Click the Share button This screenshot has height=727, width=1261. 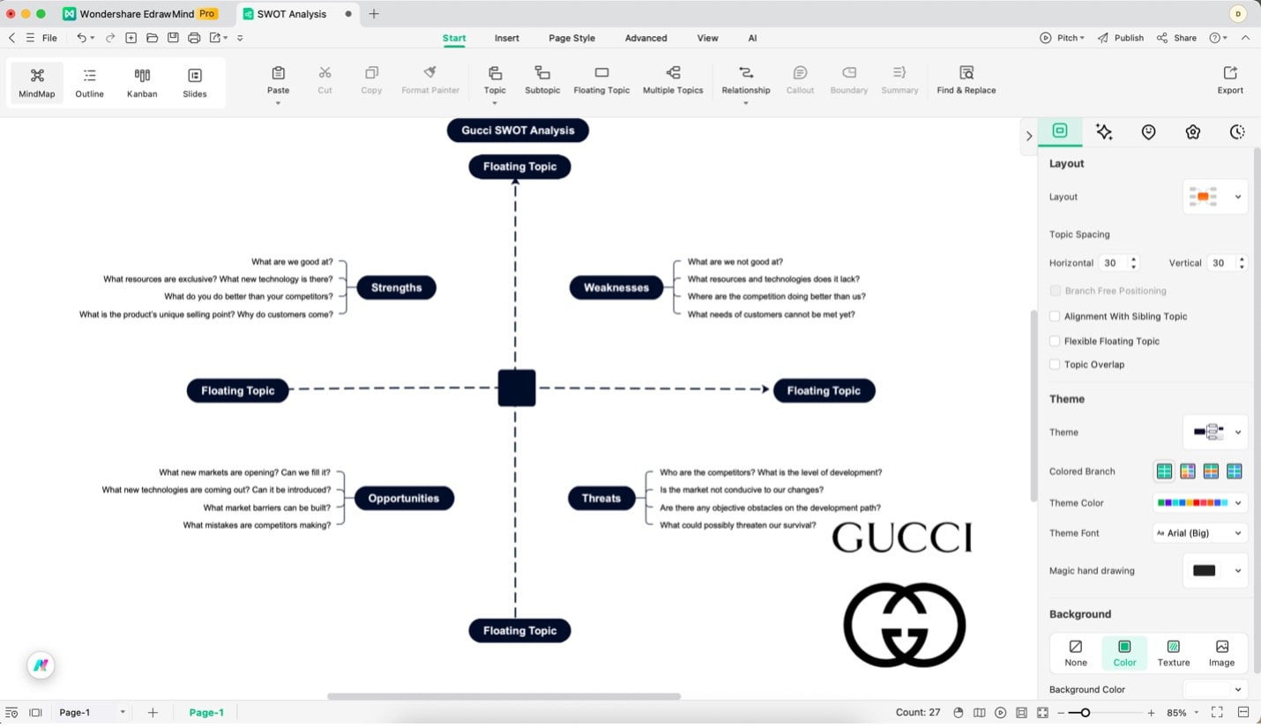point(1177,38)
